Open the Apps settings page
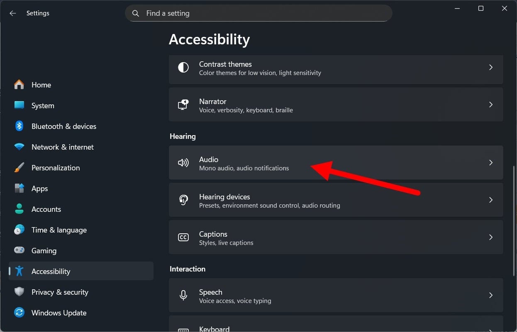Viewport: 517px width, 332px height. (81, 188)
